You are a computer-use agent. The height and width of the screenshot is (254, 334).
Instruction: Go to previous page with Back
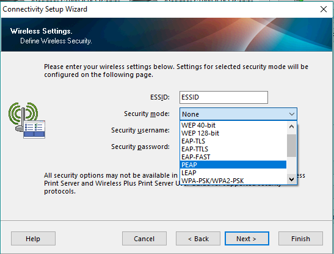click(198, 239)
